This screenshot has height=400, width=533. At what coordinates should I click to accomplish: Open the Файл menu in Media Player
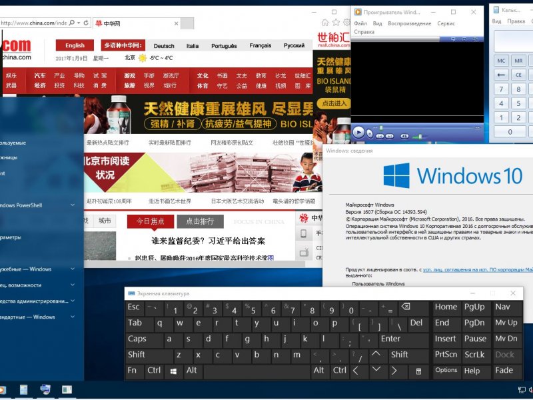[360, 23]
